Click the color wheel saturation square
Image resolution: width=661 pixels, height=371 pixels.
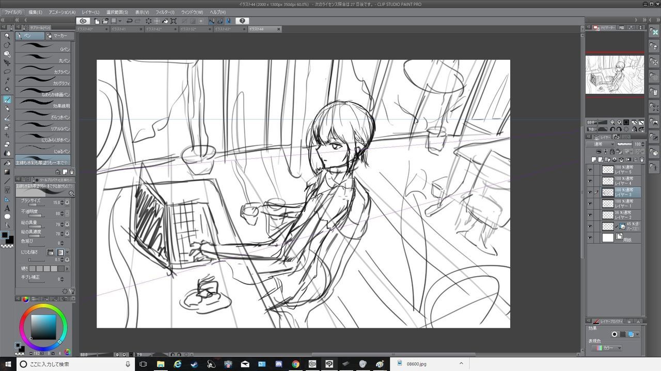[43, 326]
